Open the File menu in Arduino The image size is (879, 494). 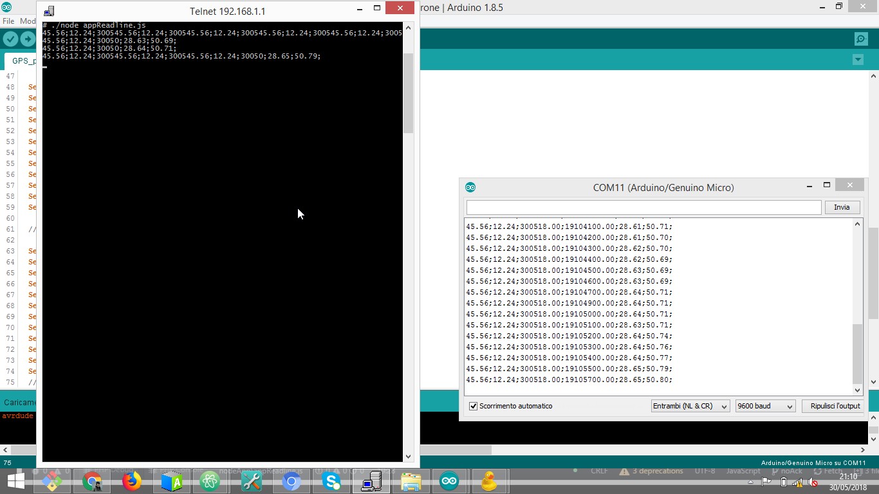click(9, 21)
